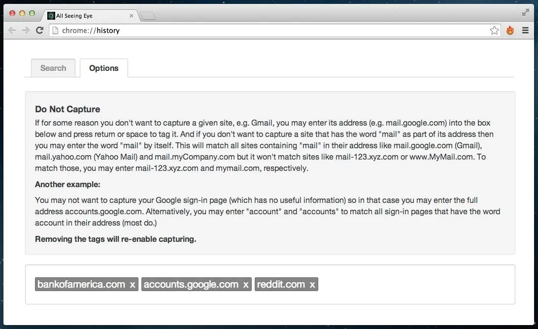Close the window with red button
Screen dimensions: 538x329
coord(12,13)
